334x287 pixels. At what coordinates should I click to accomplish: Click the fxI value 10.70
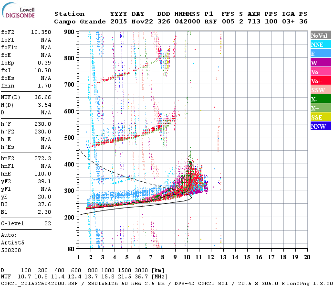click(42, 70)
